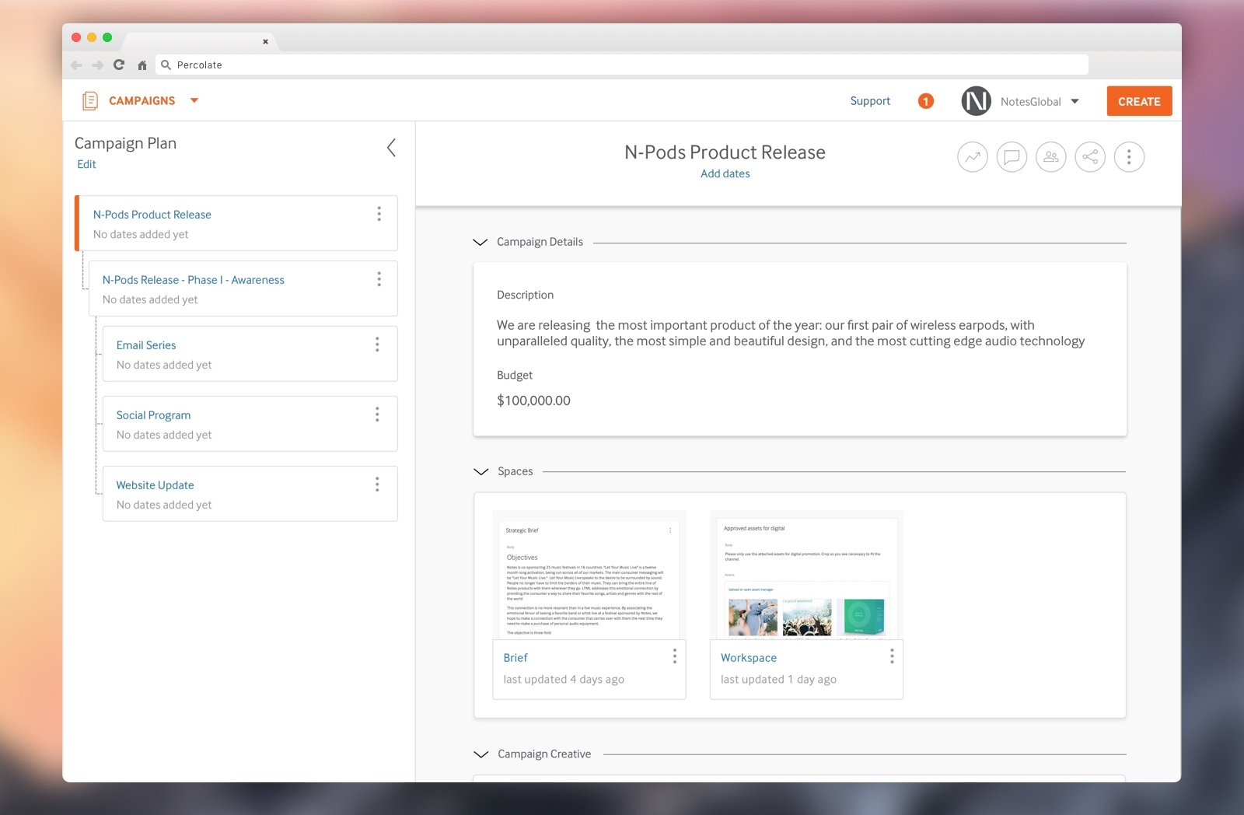The width and height of the screenshot is (1244, 815).
Task: Open the Website Update campaign
Action: [x=155, y=485]
